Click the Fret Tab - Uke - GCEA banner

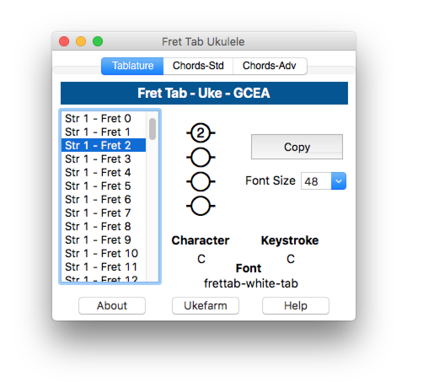pos(204,93)
